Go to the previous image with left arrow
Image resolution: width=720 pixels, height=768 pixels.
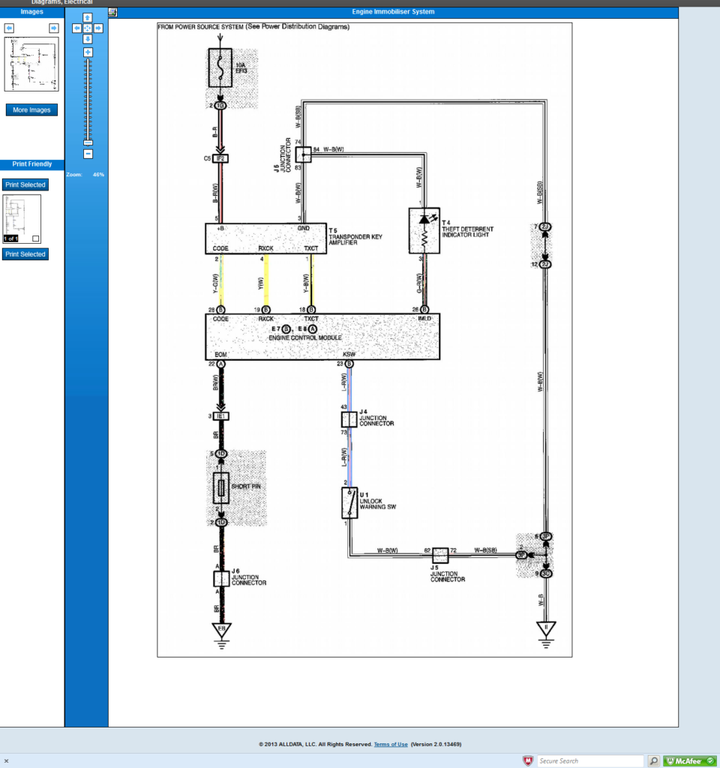pyautogui.click(x=9, y=28)
